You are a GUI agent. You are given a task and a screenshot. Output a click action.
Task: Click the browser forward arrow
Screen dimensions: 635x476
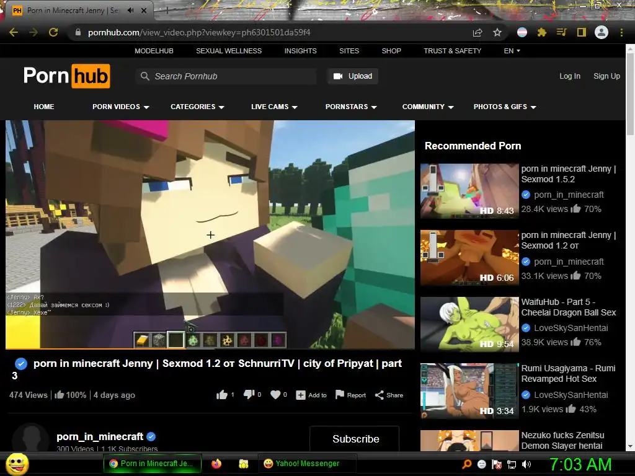tap(33, 32)
